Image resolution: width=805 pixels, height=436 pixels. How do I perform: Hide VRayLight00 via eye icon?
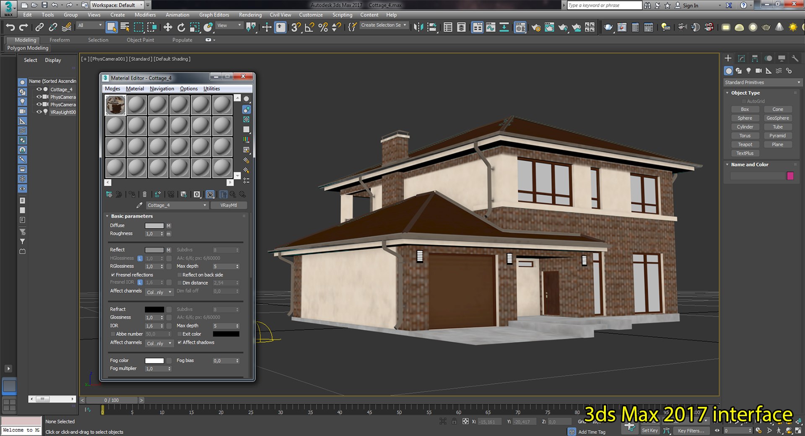click(39, 112)
